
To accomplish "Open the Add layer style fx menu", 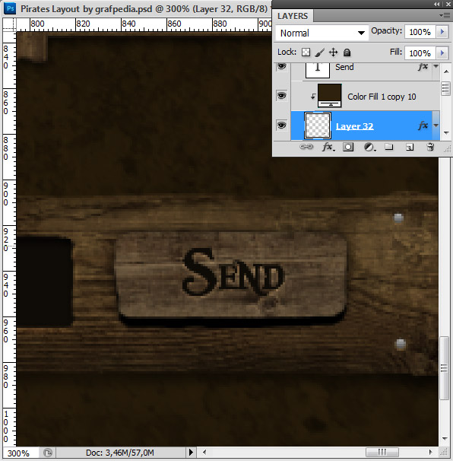I will (x=328, y=147).
